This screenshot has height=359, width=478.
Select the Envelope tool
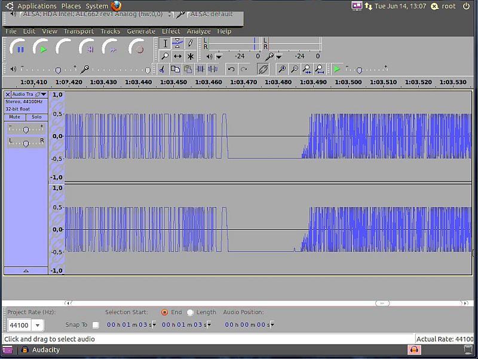pos(177,43)
